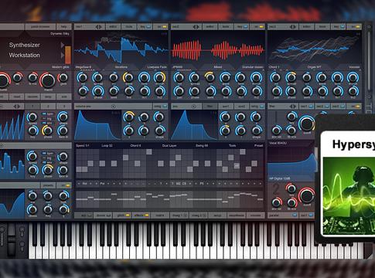Viewport: 375px width, 278px height.
Task: Click the Hypersy… preset pack thumbnail
Action: pyautogui.click(x=349, y=195)
